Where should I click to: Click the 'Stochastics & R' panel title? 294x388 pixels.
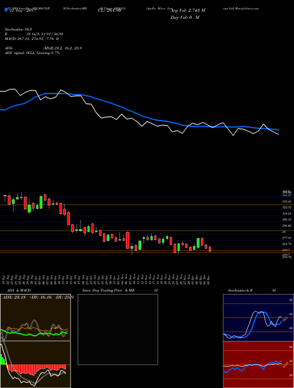coord(240,290)
